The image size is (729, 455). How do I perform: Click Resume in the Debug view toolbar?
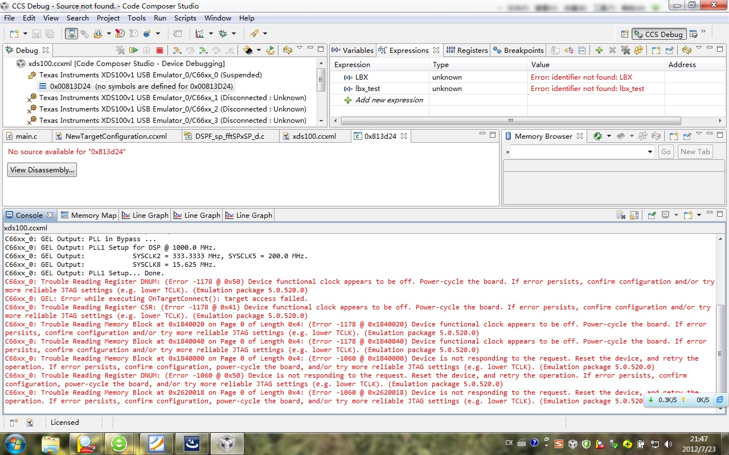pyautogui.click(x=133, y=50)
